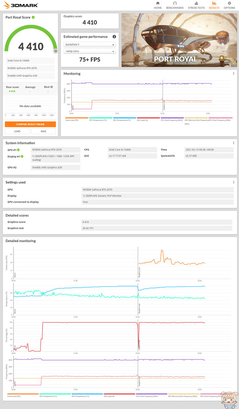Click the green check beside Display #1

22,157
